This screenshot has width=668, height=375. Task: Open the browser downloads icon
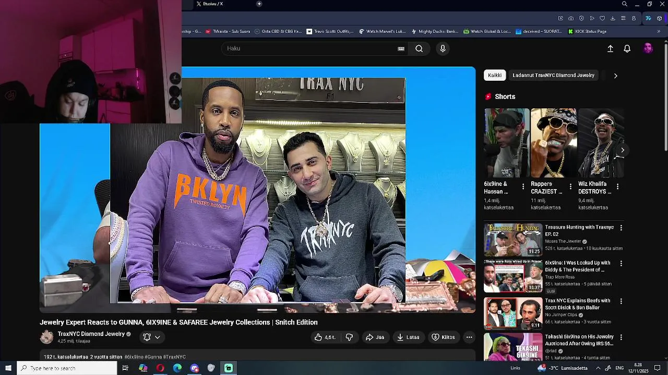pos(613,18)
